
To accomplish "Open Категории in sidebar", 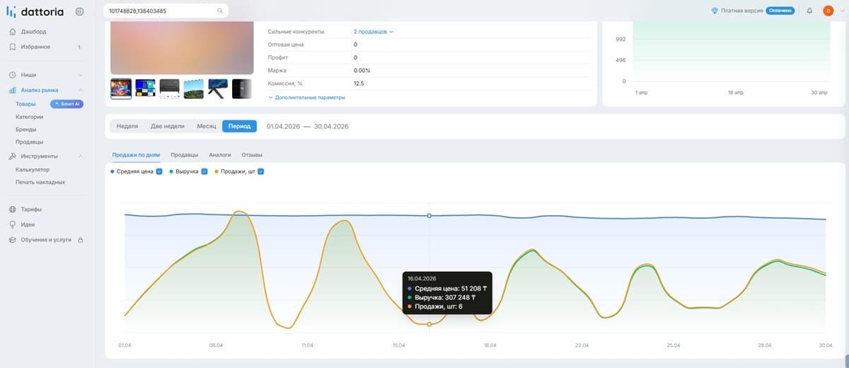I will click(x=30, y=117).
